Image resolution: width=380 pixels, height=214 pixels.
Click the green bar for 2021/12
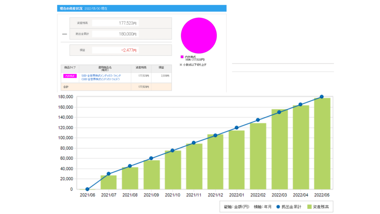[215, 162]
